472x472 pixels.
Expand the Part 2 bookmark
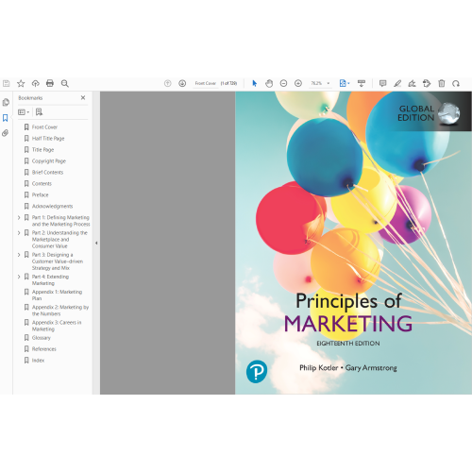point(19,233)
